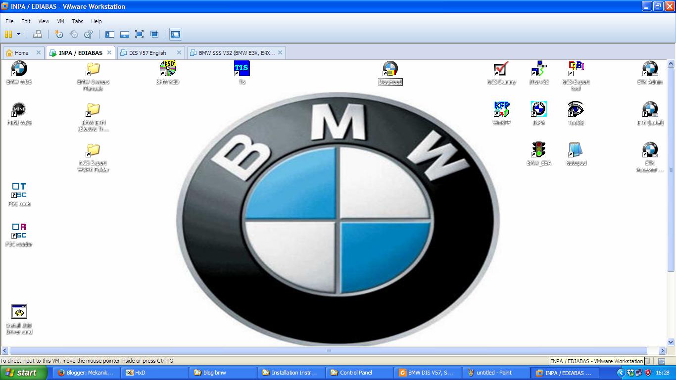Open the power options dropdown arrow
Viewport: 676px width, 380px height.
click(19, 34)
